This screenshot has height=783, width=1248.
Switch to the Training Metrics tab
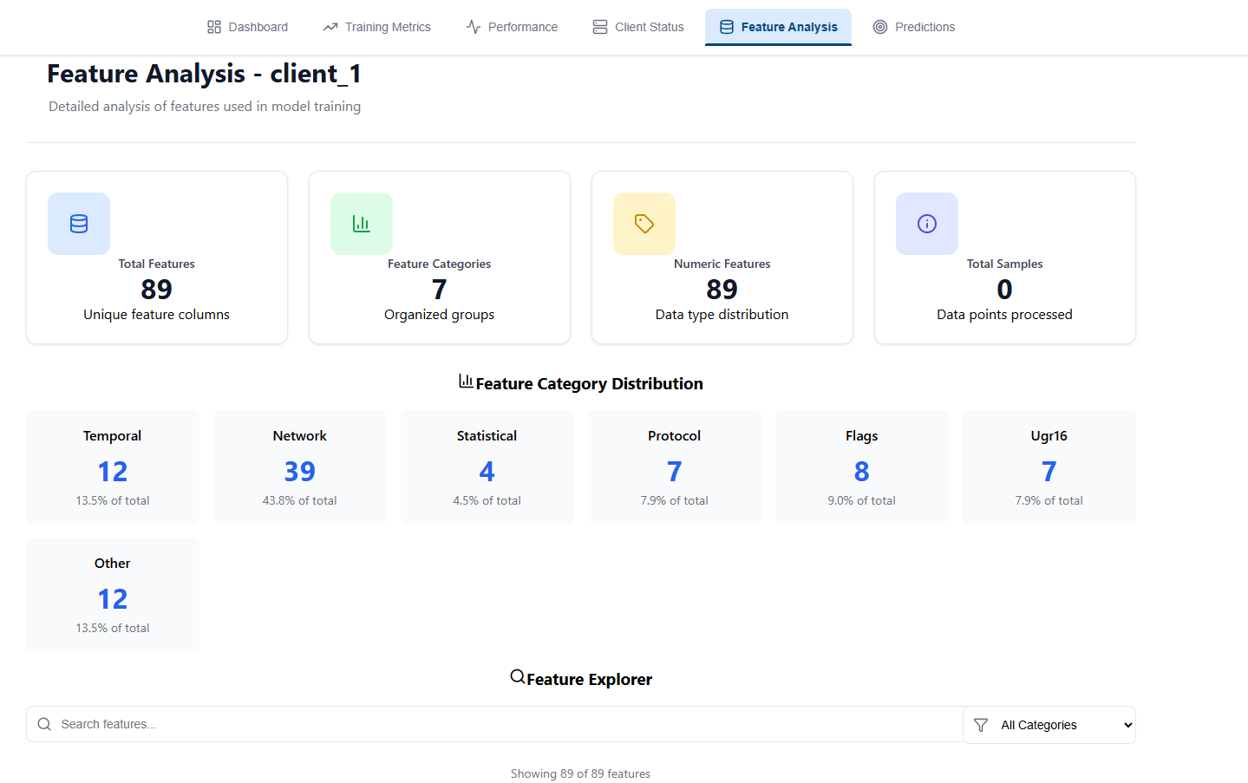point(376,27)
